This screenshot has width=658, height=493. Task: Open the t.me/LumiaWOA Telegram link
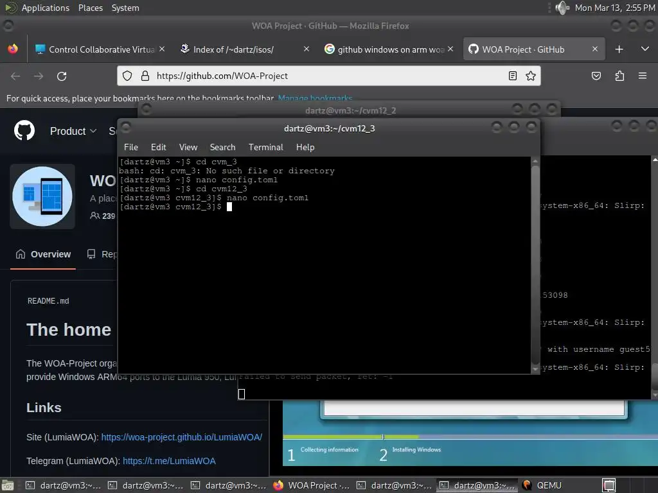tap(169, 461)
